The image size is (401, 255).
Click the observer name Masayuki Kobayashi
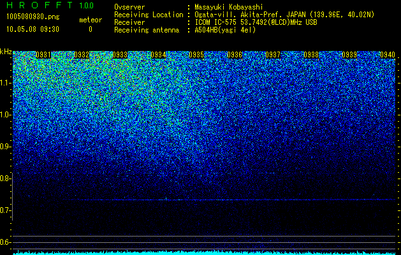[x=229, y=7]
